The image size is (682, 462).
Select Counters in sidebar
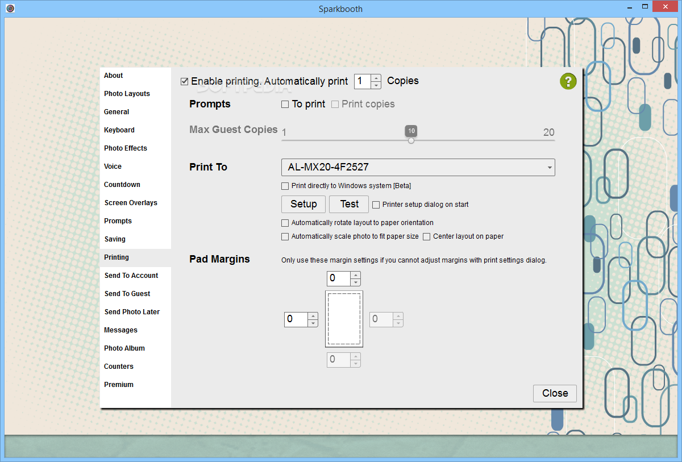135,367
